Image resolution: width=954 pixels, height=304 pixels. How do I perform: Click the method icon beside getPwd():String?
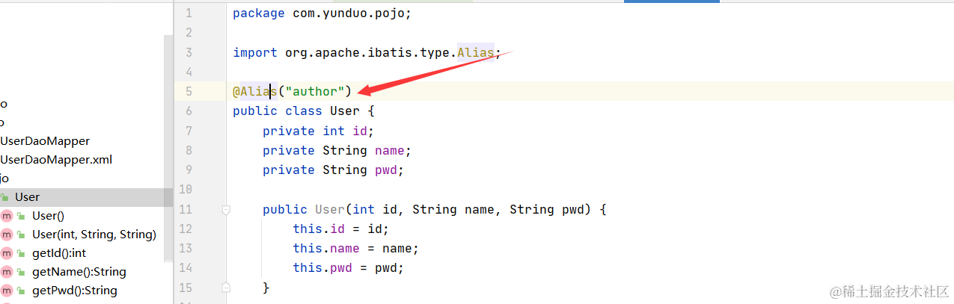(x=7, y=291)
